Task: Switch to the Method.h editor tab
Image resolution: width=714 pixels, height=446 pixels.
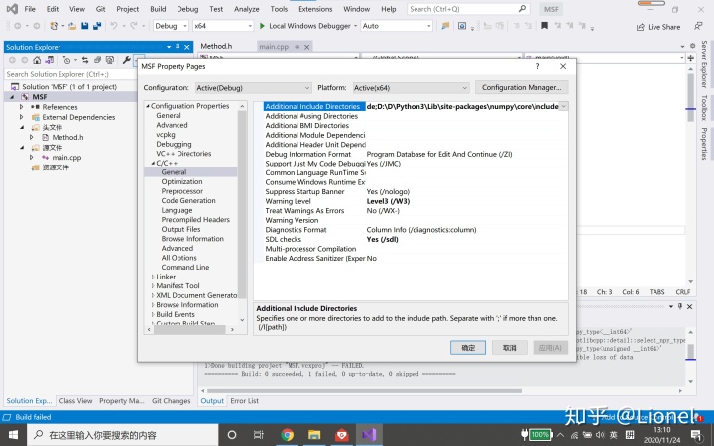Action: point(216,46)
